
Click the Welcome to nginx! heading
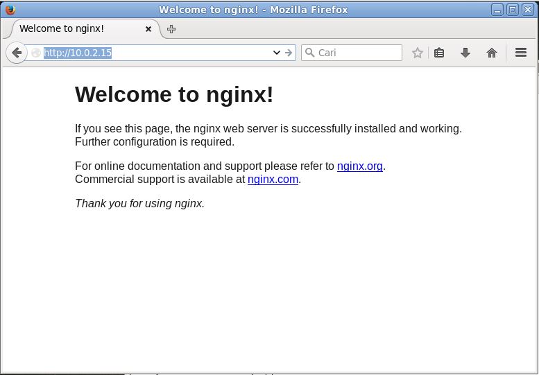click(174, 94)
